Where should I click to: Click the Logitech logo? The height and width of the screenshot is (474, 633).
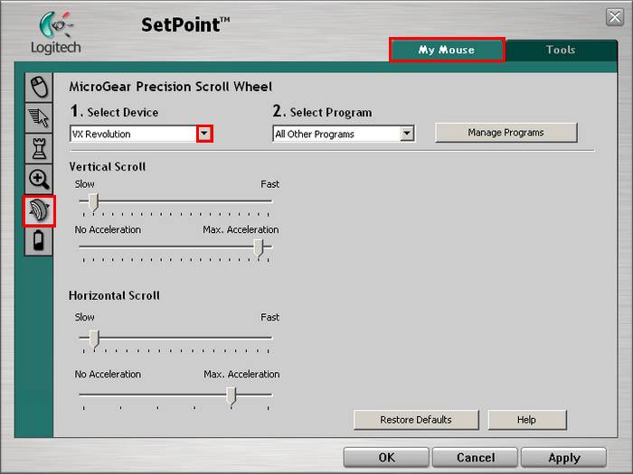[x=56, y=33]
